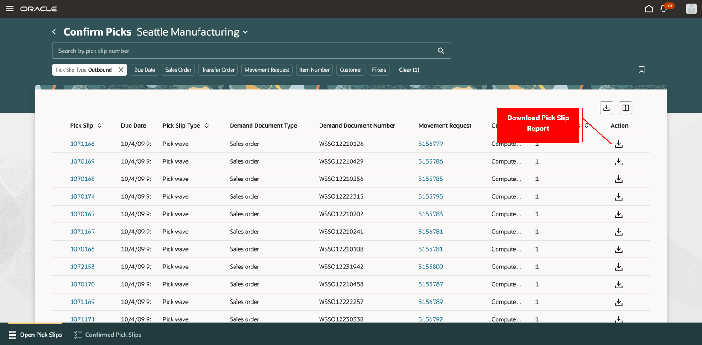Sort by the Pick Slip column
This screenshot has height=345, width=702.
click(100, 125)
